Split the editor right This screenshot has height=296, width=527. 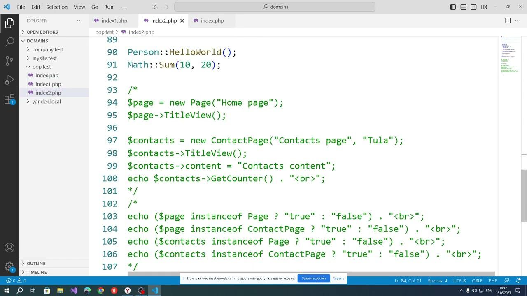pyautogui.click(x=508, y=21)
